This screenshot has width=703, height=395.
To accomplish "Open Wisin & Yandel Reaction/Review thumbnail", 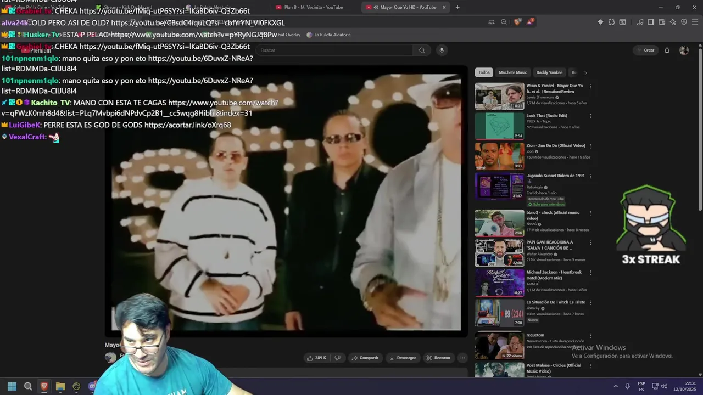I will 499,96.
